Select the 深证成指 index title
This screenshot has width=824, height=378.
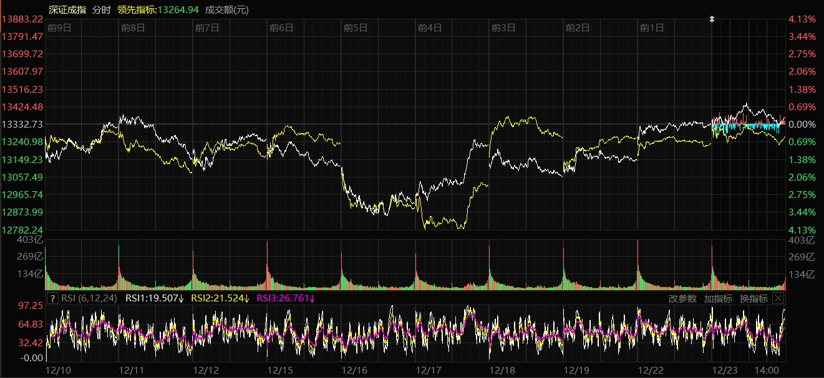coord(67,9)
